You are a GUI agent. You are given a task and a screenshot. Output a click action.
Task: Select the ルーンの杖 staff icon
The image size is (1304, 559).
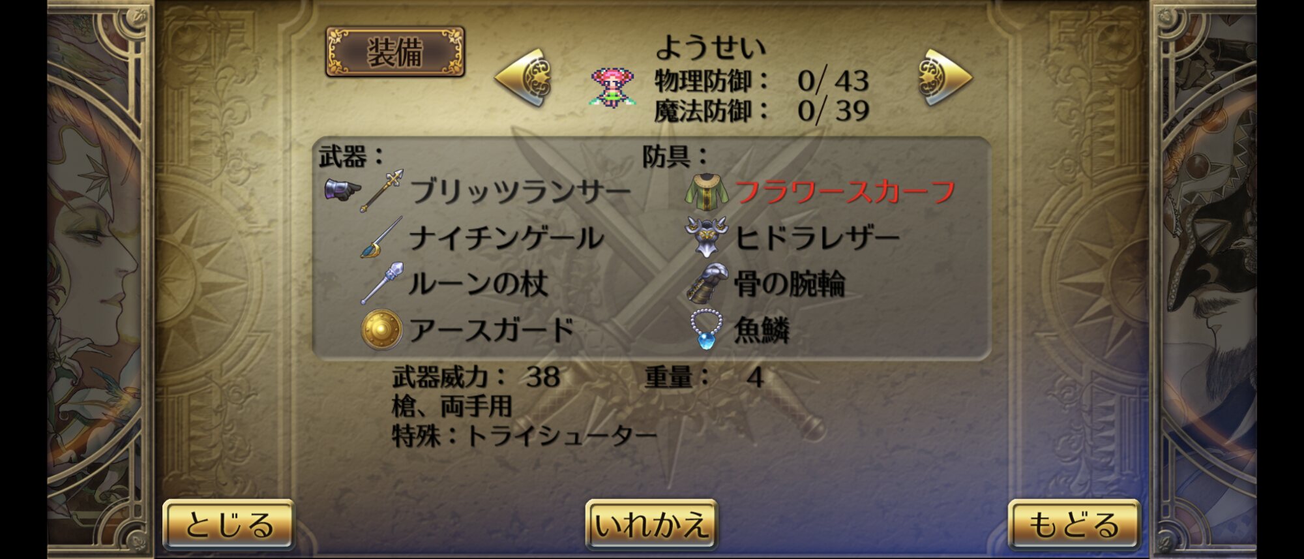(x=382, y=284)
